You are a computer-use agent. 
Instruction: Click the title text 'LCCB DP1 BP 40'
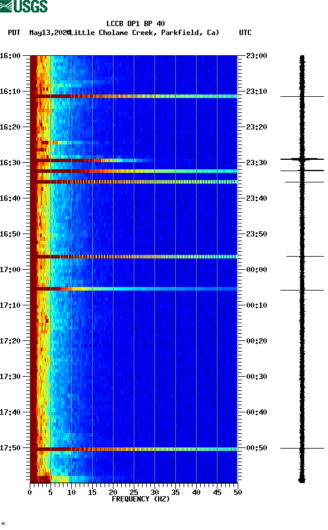point(135,24)
